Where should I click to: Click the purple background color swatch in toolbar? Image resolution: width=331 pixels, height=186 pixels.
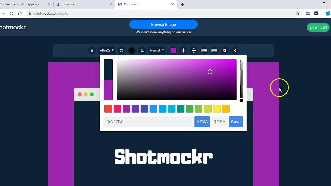[173, 51]
